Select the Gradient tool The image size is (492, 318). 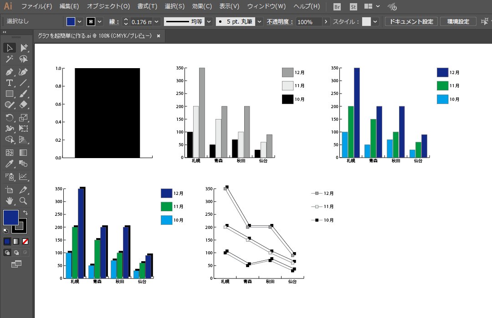tap(24, 153)
